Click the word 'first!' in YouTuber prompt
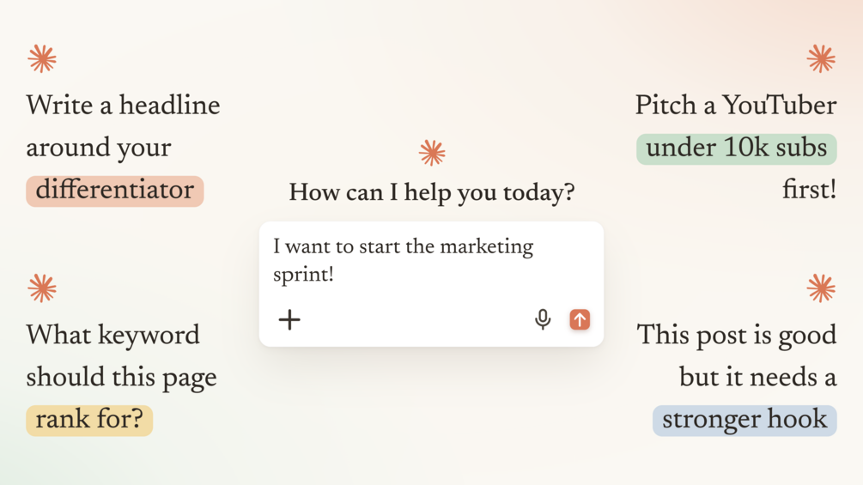The width and height of the screenshot is (863, 485). [x=810, y=190]
